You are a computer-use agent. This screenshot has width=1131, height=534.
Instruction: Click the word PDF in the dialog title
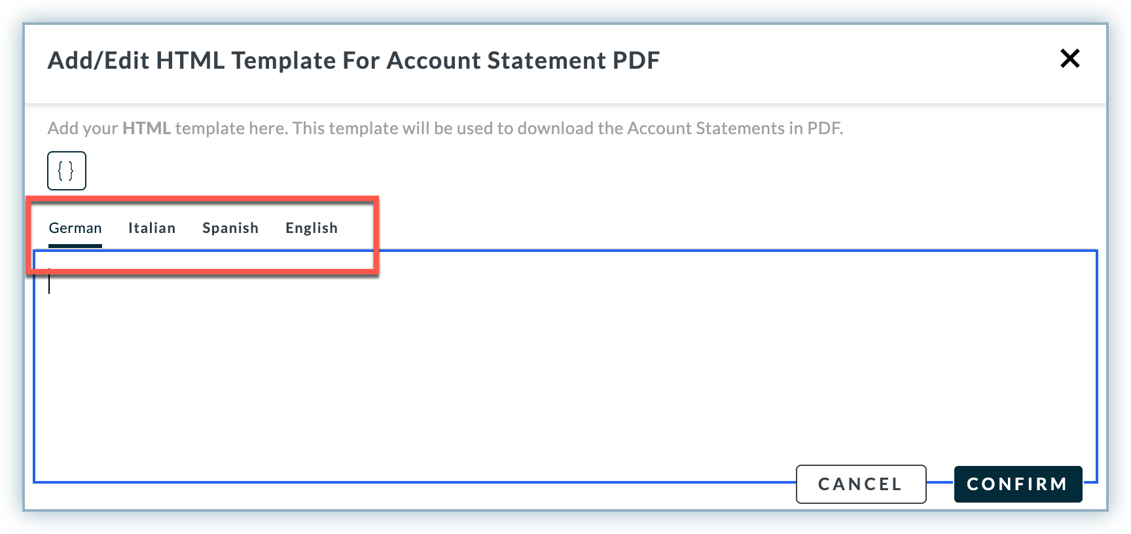coord(636,61)
